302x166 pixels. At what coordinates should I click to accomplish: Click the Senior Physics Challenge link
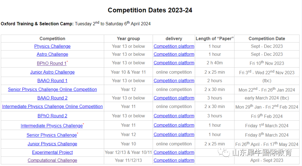click(x=52, y=135)
